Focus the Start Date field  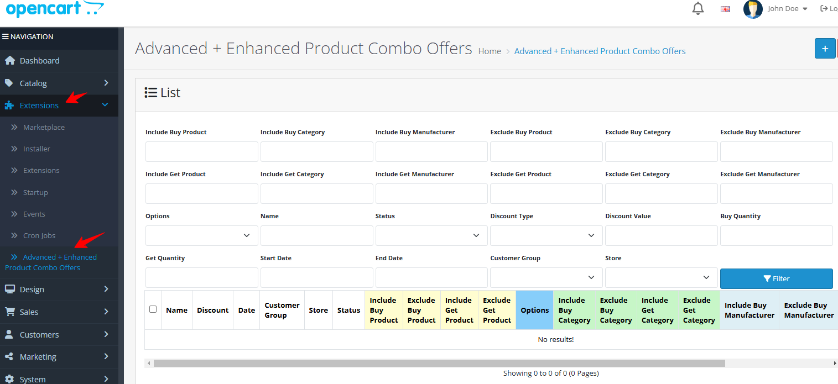click(x=317, y=277)
